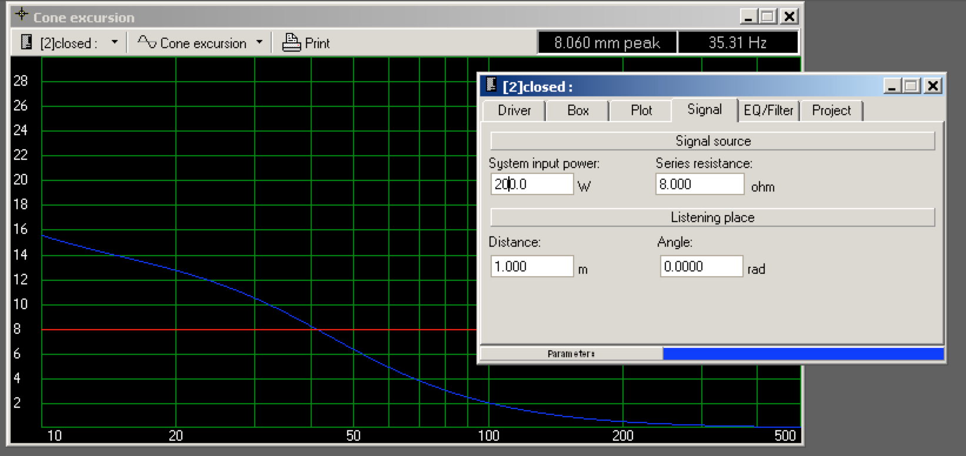Screen dimensions: 966x456
Task: Click the blue progress bar beside Parameters
Action: [x=803, y=354]
